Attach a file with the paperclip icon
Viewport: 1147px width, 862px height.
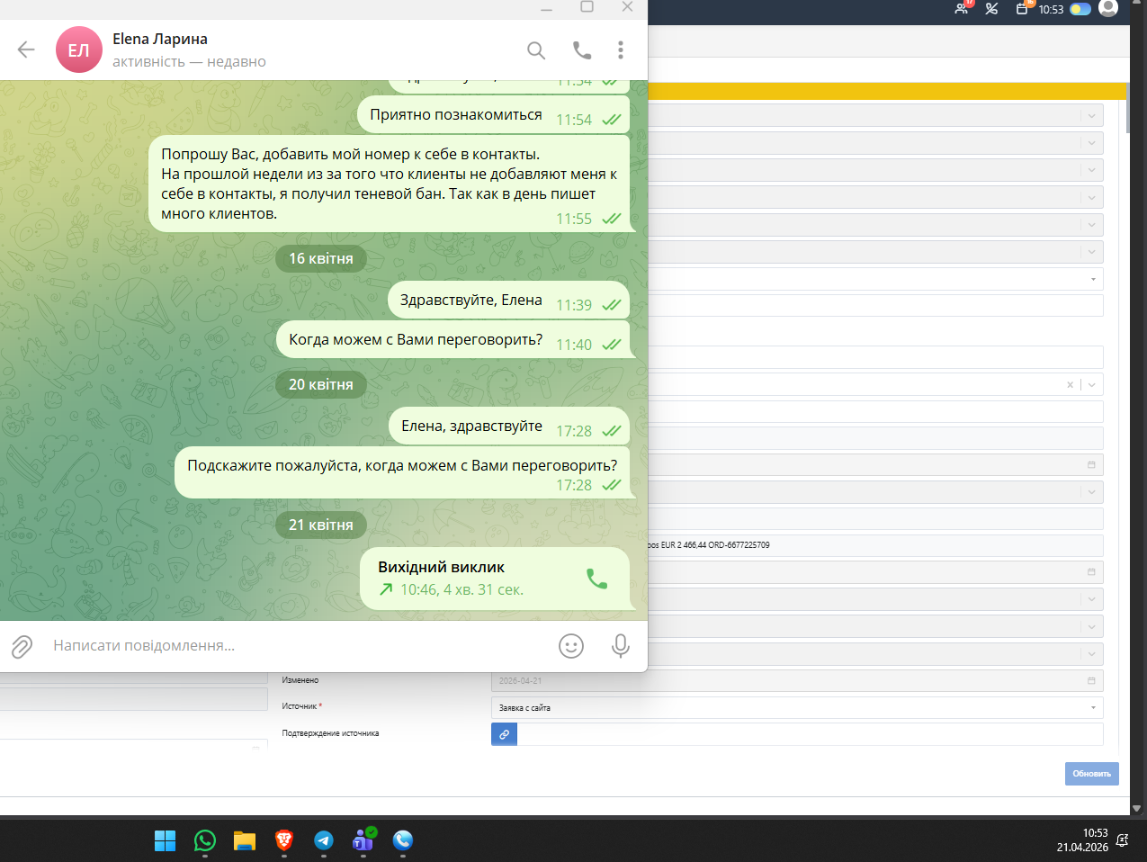click(22, 646)
